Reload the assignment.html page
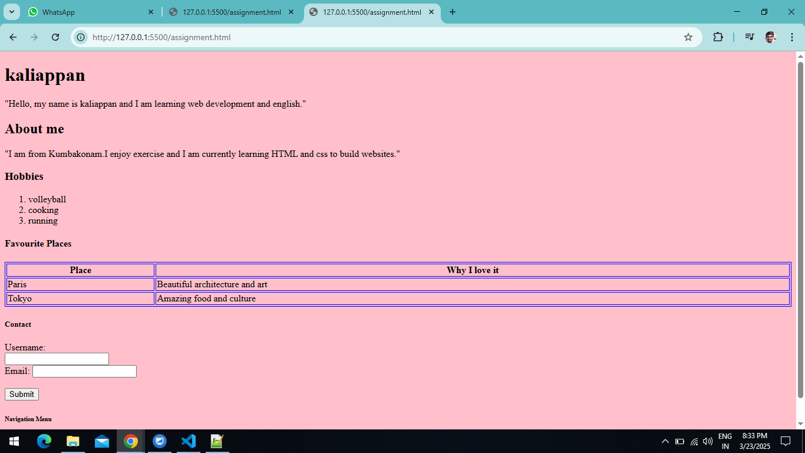805x453 pixels. (x=55, y=37)
